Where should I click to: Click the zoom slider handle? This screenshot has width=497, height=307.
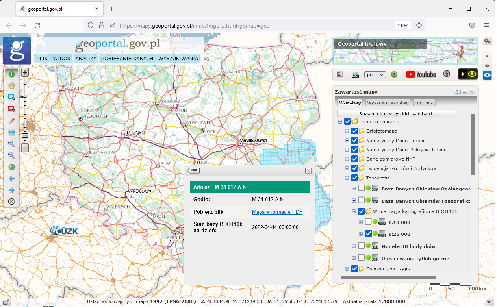[x=25, y=135]
